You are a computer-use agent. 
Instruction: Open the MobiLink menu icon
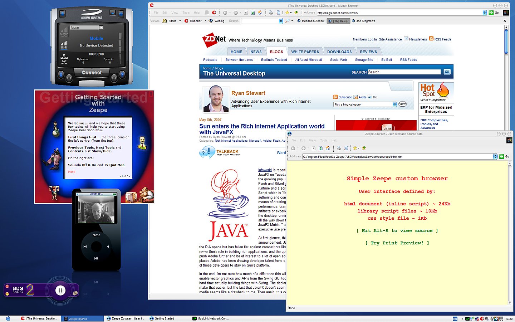pyautogui.click(x=62, y=14)
